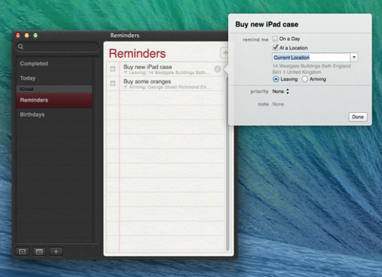Viewport: 382px width, 277px height.
Task: Minimize Reminders window with yellow button
Action: (27, 35)
